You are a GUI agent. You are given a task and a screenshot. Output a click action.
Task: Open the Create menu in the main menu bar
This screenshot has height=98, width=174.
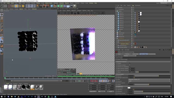[8, 3]
